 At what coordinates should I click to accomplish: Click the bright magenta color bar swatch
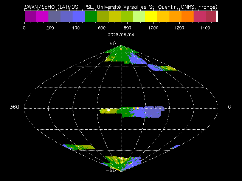click(42, 16)
